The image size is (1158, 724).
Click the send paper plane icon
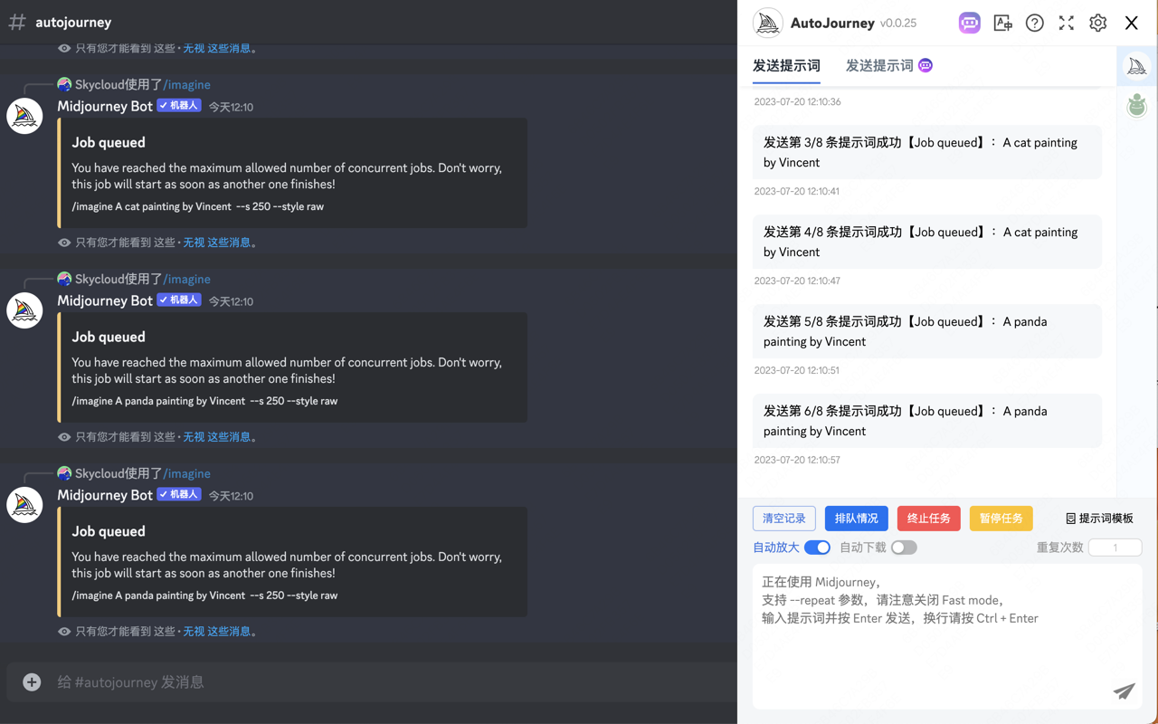coord(1124,691)
